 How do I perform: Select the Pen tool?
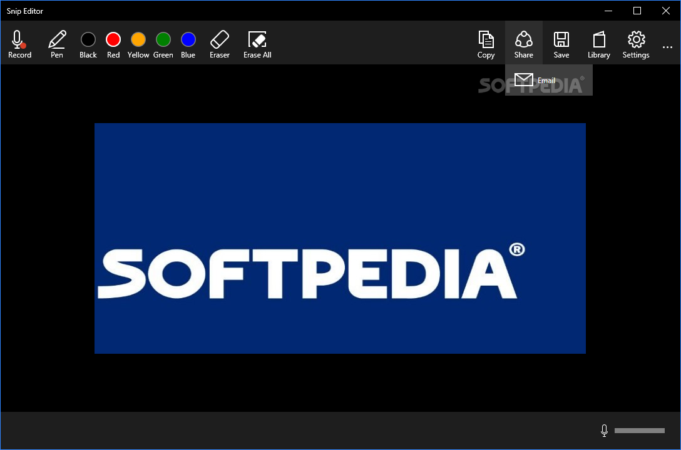click(57, 44)
